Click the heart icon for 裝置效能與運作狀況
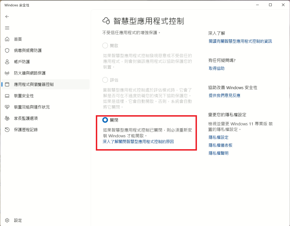 click(x=7, y=107)
